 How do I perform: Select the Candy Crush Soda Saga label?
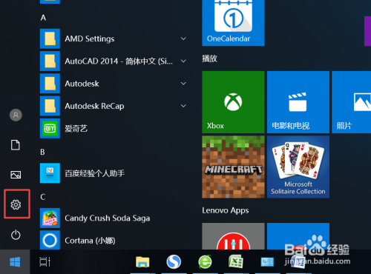[108, 218]
